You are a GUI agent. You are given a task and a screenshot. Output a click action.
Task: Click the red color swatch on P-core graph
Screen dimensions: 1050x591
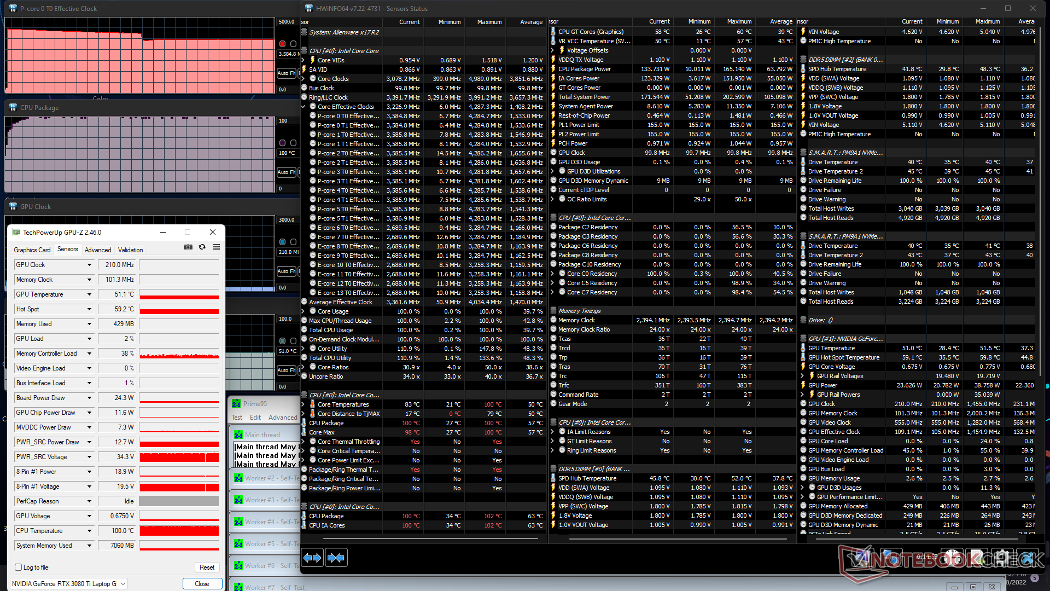point(283,44)
